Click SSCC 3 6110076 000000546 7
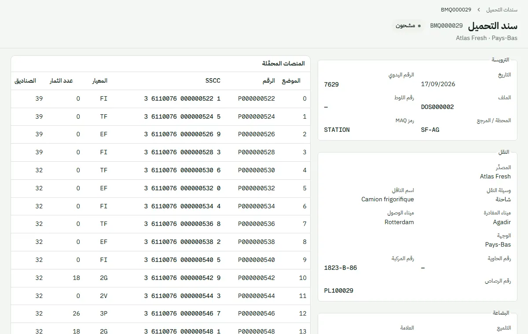528x334 pixels. coord(182,314)
